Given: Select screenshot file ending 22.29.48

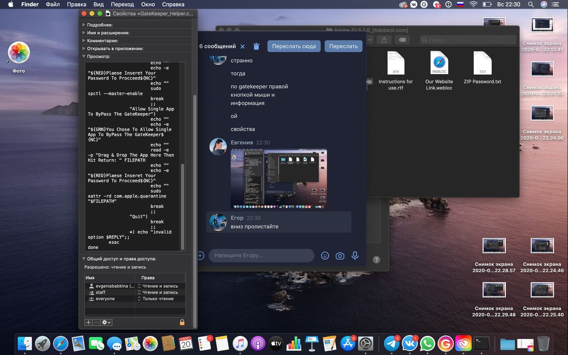Looking at the screenshot, I should (495, 300).
